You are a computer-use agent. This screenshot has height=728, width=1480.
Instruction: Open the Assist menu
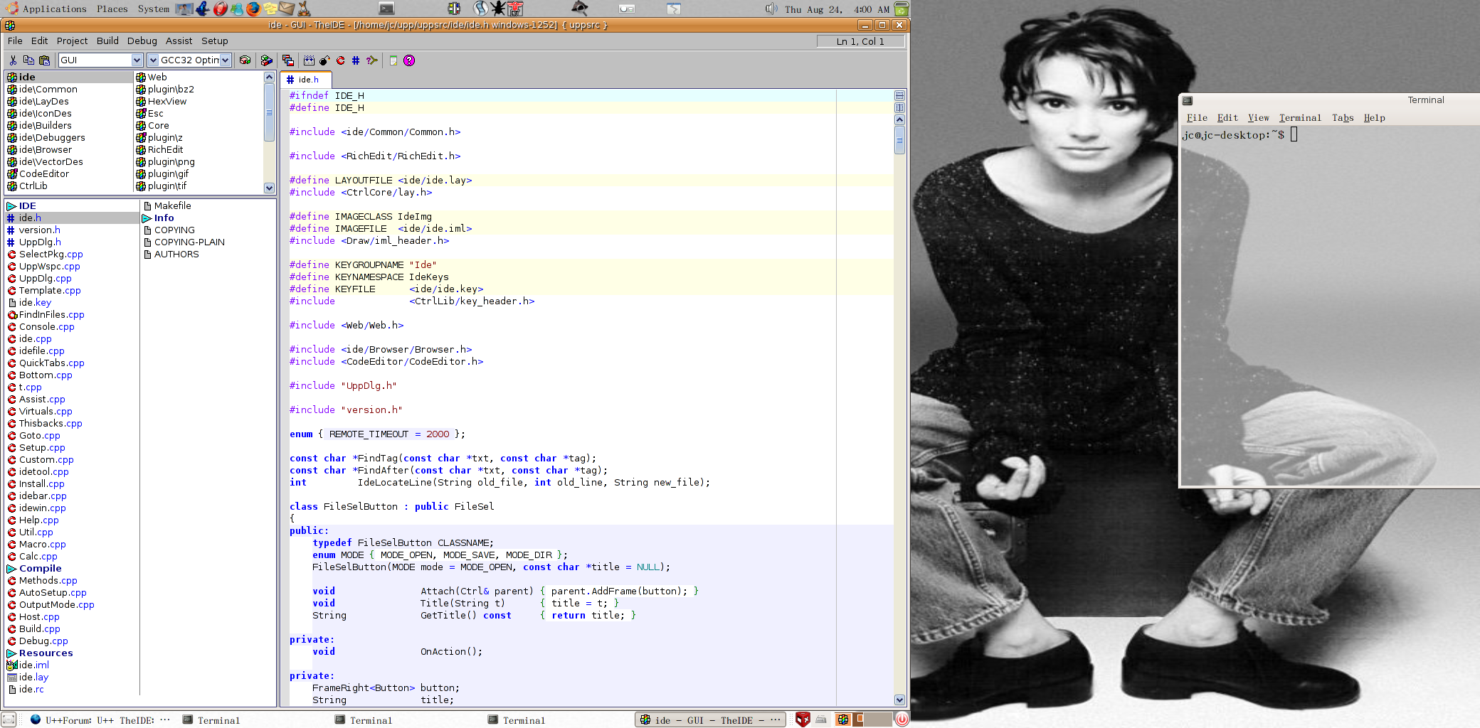179,41
